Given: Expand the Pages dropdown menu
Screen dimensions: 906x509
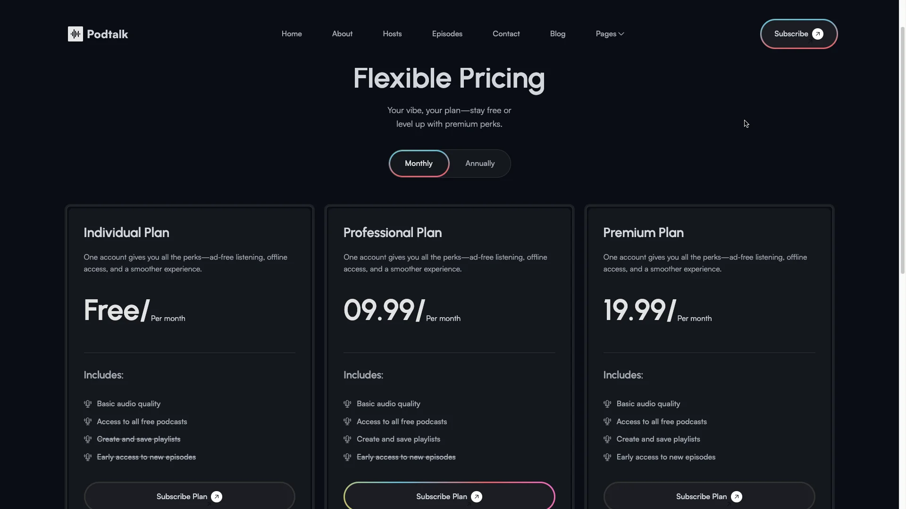Looking at the screenshot, I should pos(609,33).
